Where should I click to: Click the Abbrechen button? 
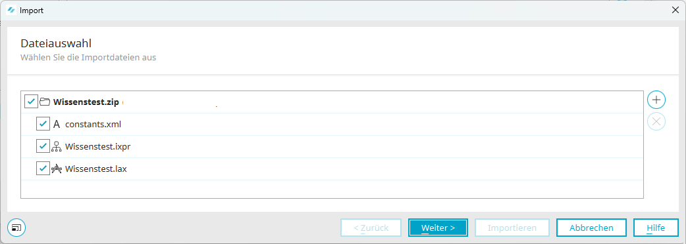pyautogui.click(x=591, y=228)
